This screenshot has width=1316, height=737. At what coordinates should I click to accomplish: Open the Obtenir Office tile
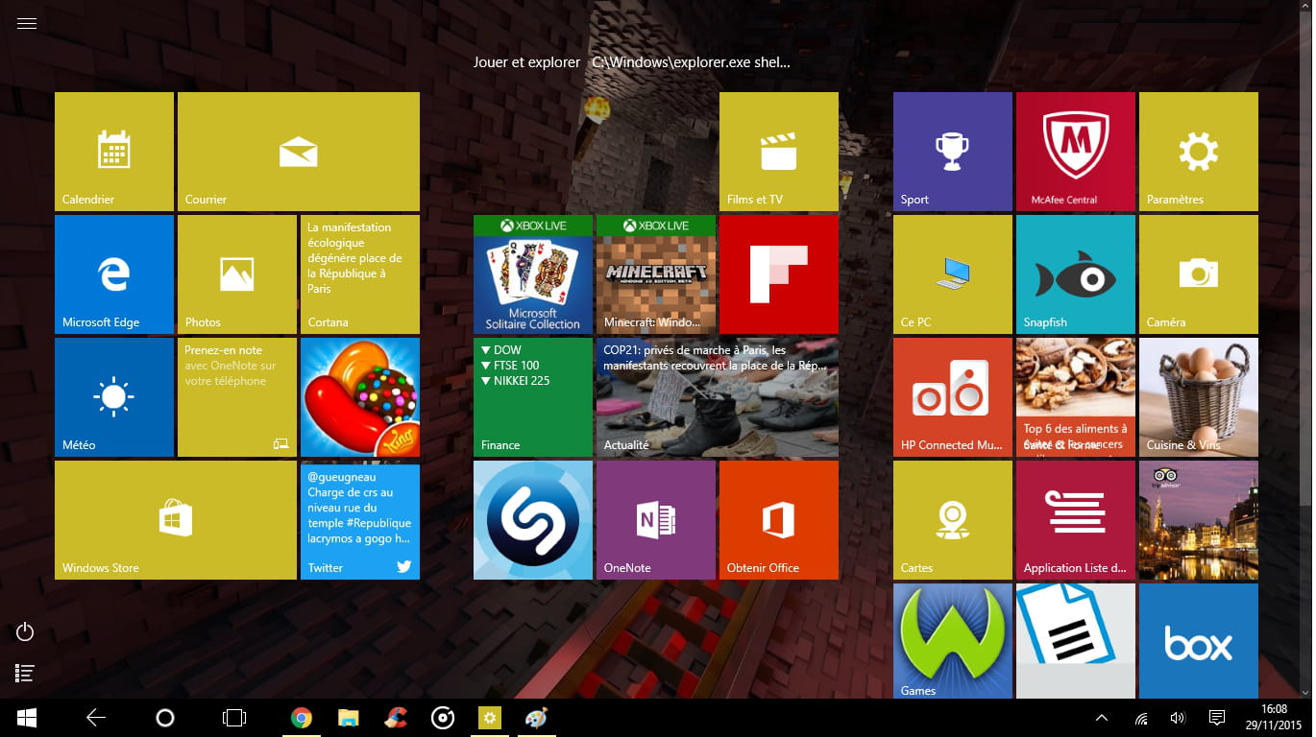779,520
